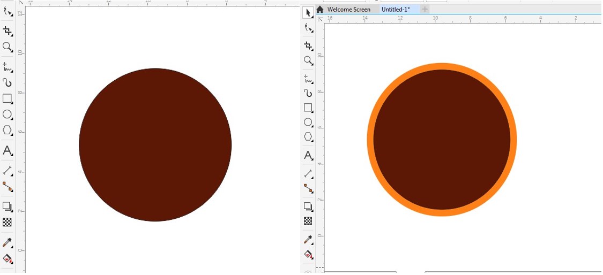Viewport: 603px width, 275px height.
Task: Select the Shape tool in the left window toolbox
Action: (8, 11)
